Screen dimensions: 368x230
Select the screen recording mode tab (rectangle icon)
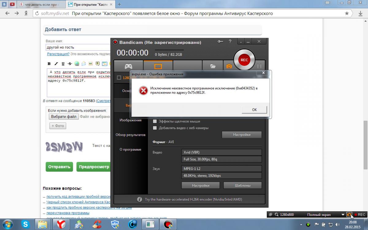coord(158,66)
